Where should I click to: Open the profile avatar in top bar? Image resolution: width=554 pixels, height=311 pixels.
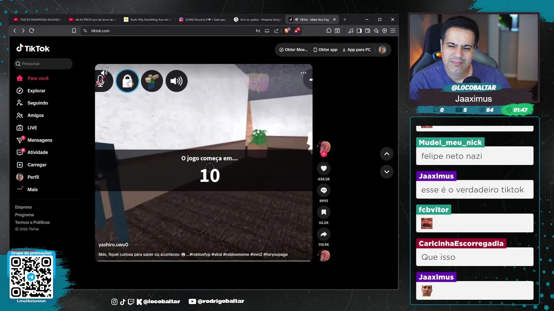click(x=382, y=50)
